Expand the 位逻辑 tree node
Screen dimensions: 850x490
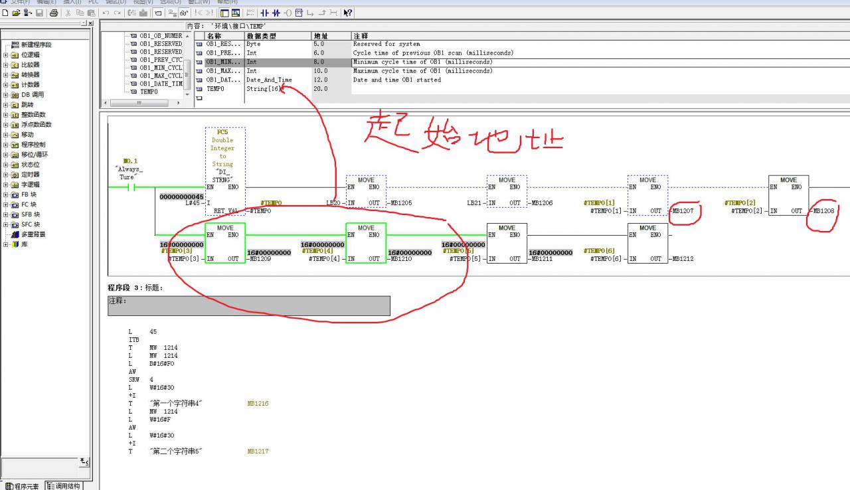pos(6,54)
